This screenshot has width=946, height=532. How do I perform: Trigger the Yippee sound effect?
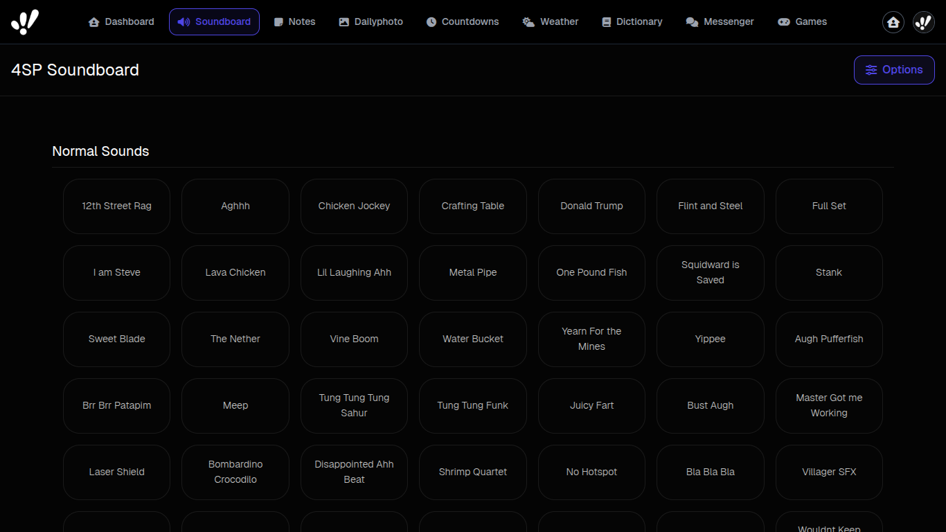(710, 339)
